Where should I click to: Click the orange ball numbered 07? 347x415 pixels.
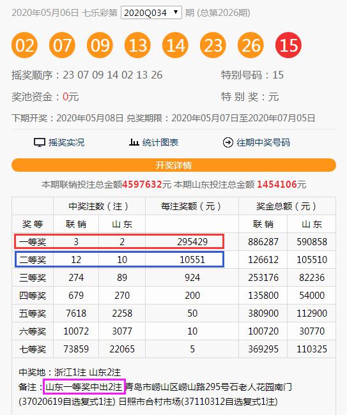(62, 45)
